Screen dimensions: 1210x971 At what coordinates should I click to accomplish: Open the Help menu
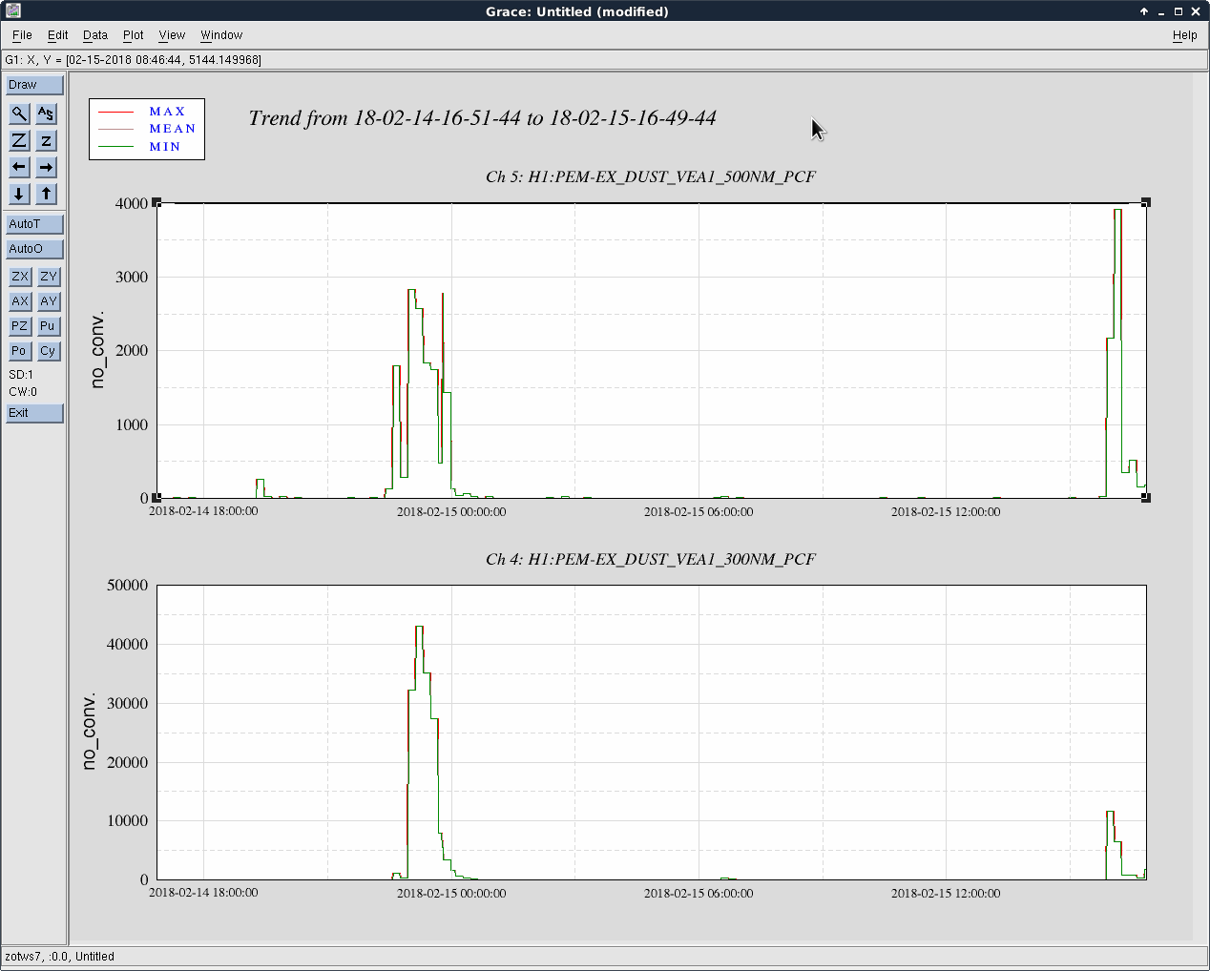coord(1184,35)
